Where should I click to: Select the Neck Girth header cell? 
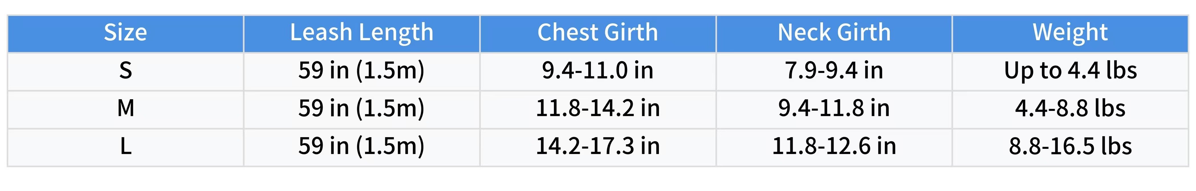pos(834,33)
